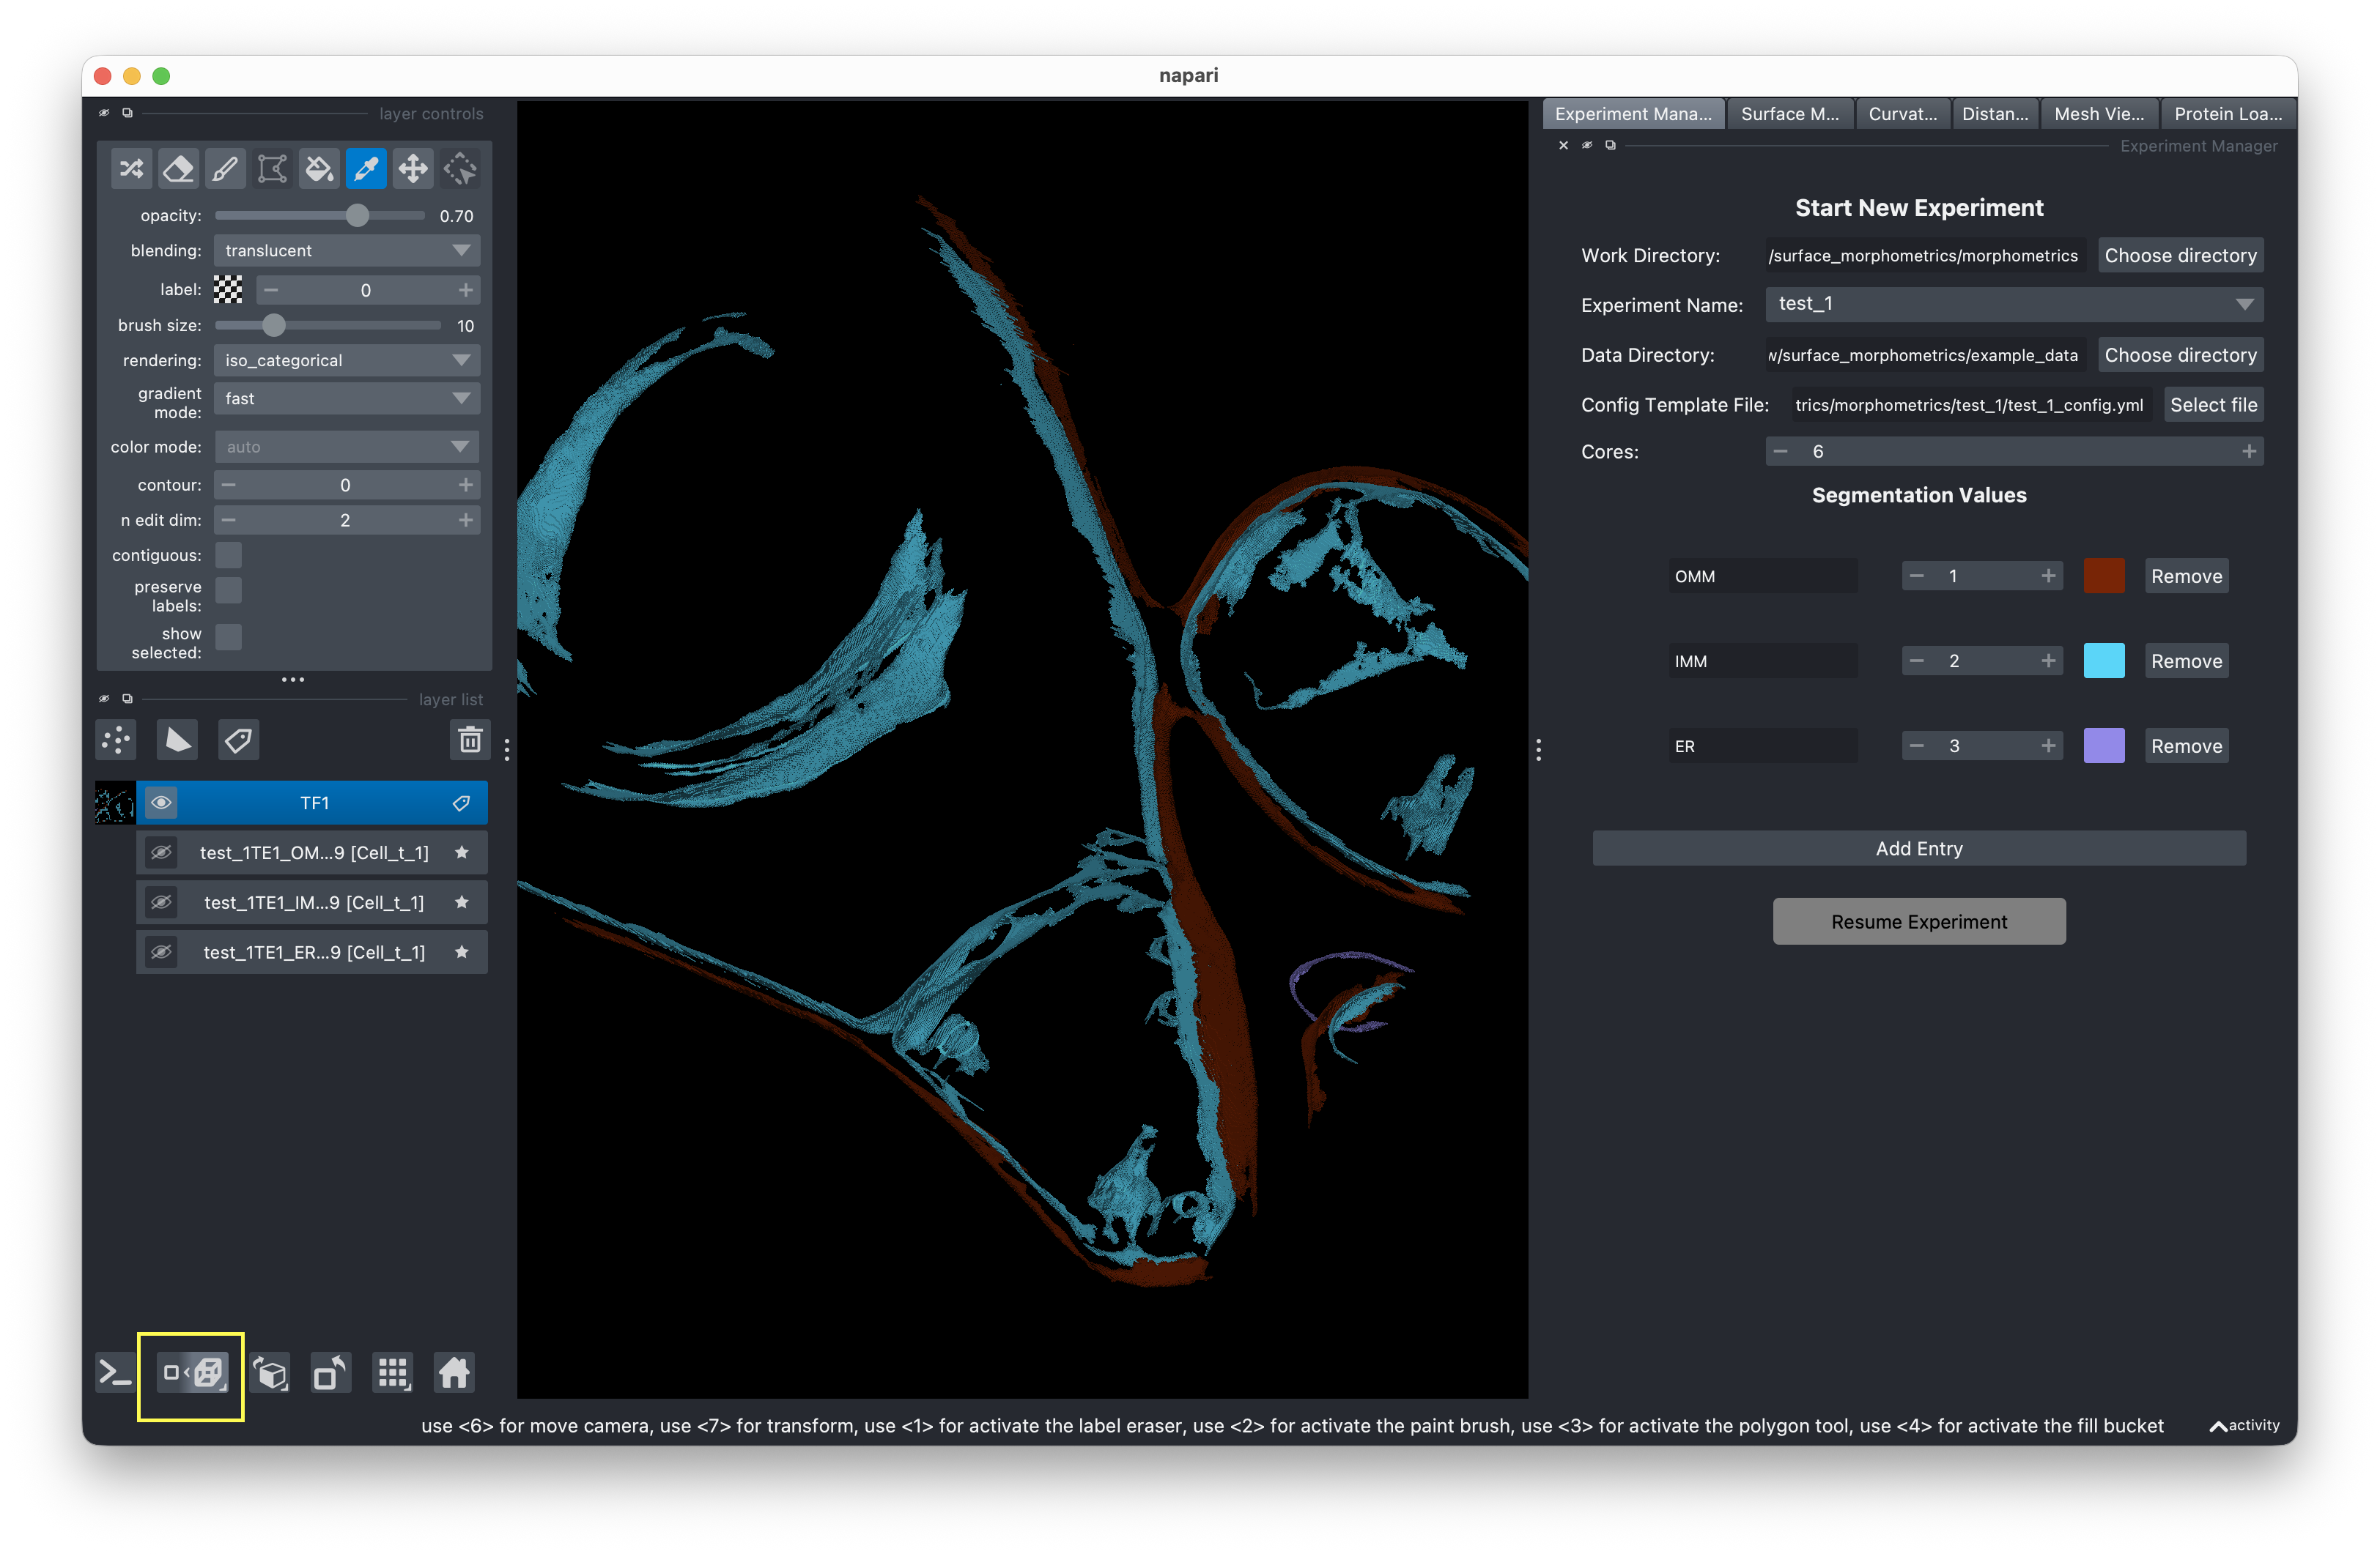The height and width of the screenshot is (1554, 2380).
Task: Activate the pan/zoom move camera tool
Action: (x=413, y=169)
